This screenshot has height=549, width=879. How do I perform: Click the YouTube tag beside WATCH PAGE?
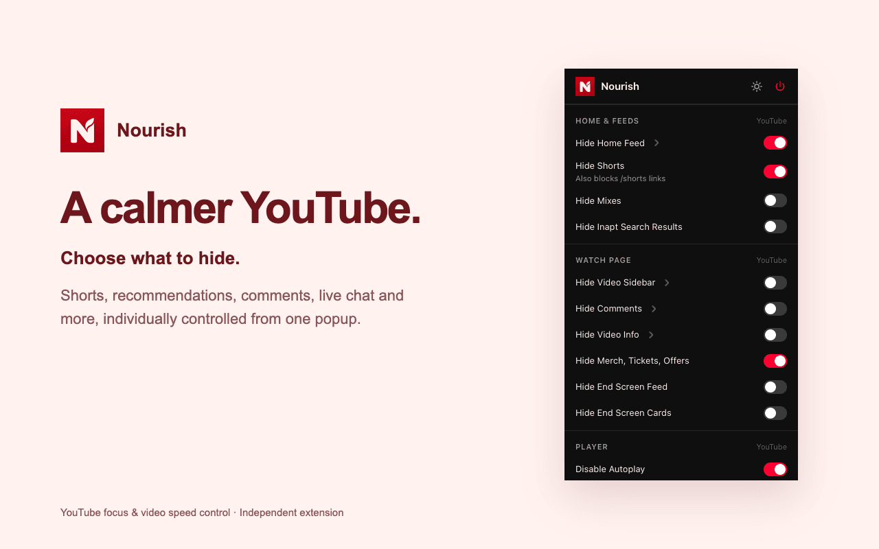772,260
